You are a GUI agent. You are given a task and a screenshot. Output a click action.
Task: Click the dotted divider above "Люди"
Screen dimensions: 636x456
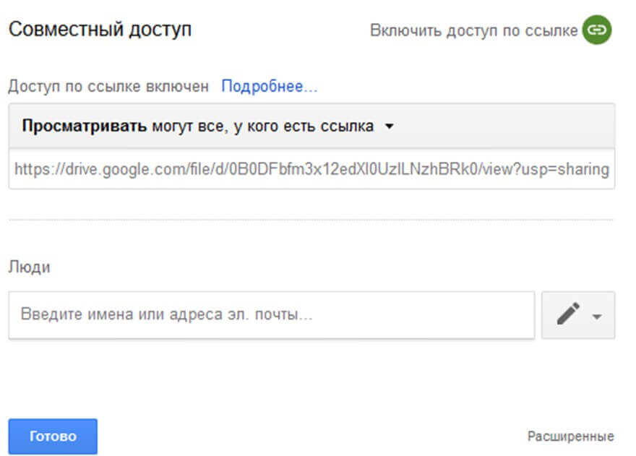[311, 219]
